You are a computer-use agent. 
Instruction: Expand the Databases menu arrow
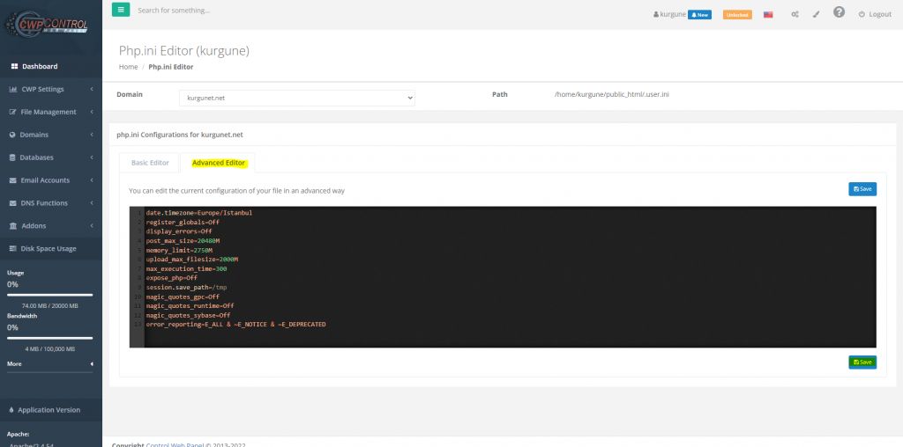92,158
